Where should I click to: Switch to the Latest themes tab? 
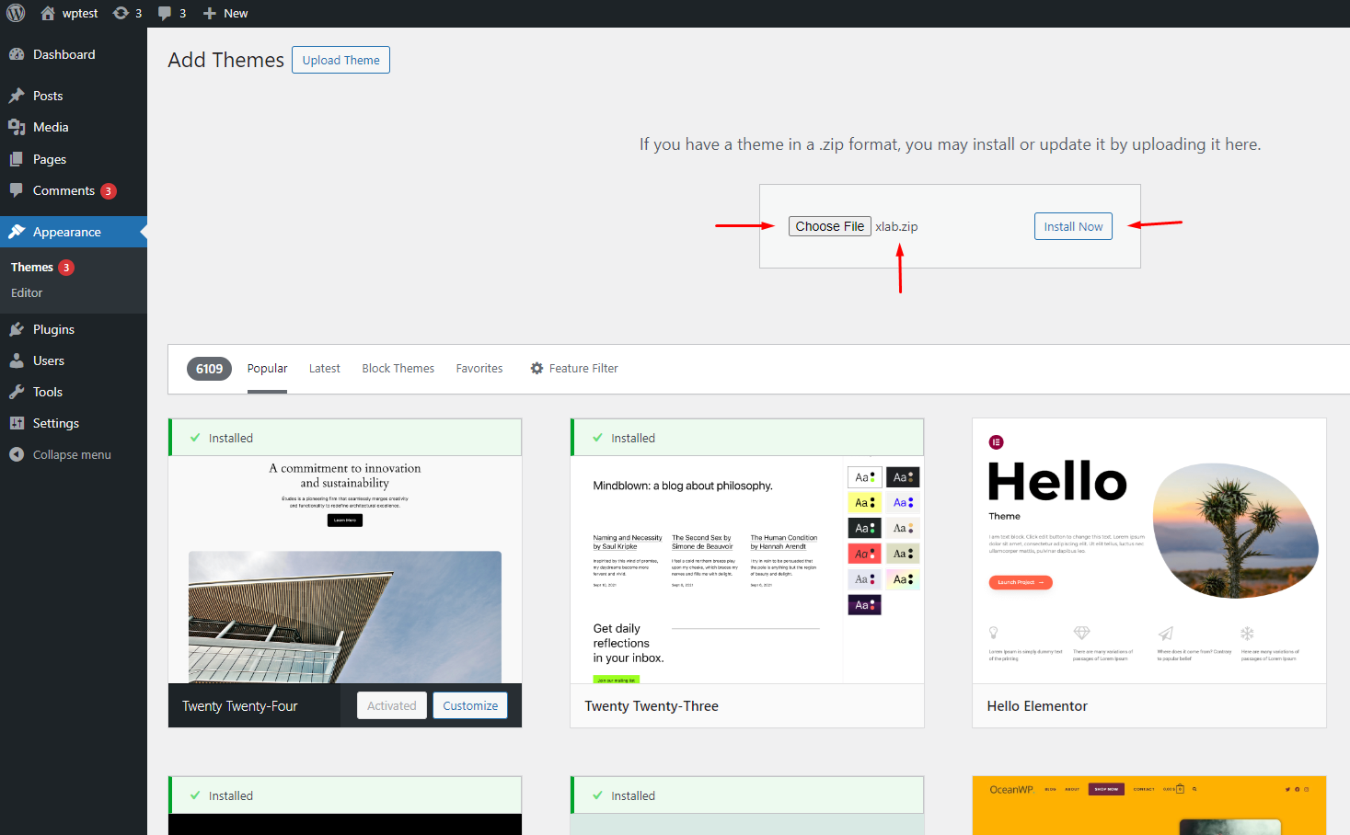click(x=324, y=368)
